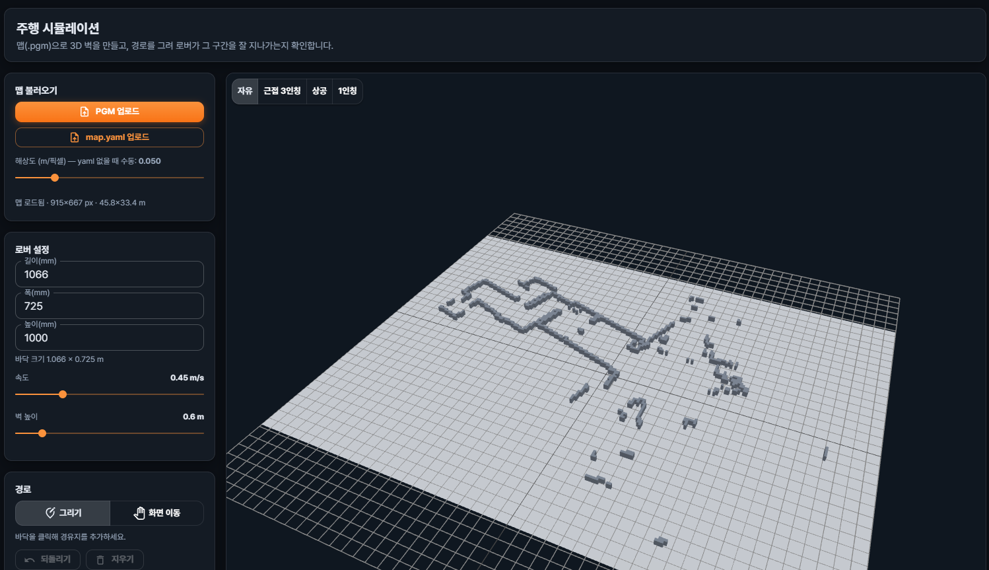Click the 로버 설정 section title
This screenshot has height=570, width=989.
click(32, 250)
